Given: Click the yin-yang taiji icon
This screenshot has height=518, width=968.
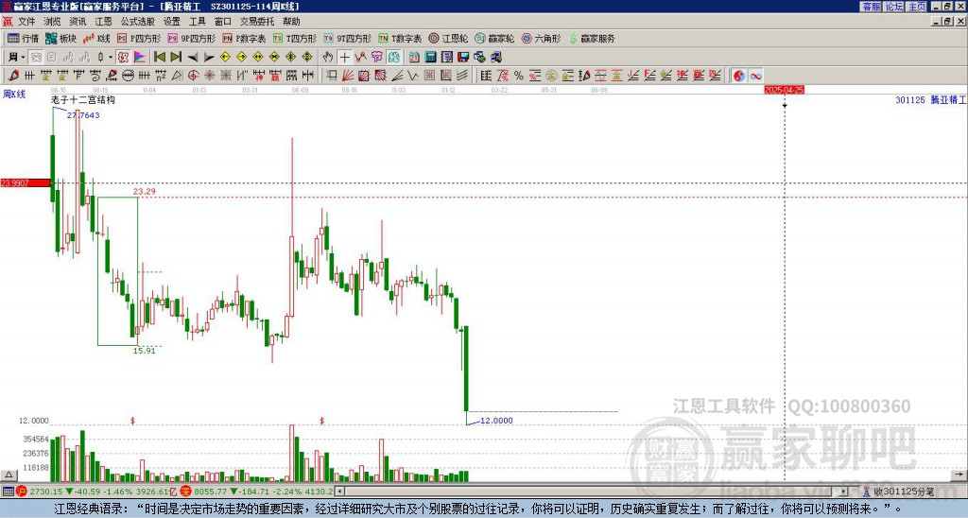Looking at the screenshot, I should click(739, 76).
